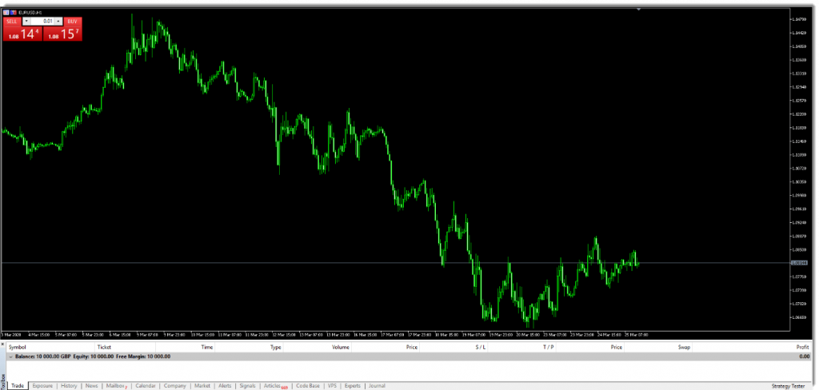Open the History tab
The image size is (819, 390).
coord(69,386)
